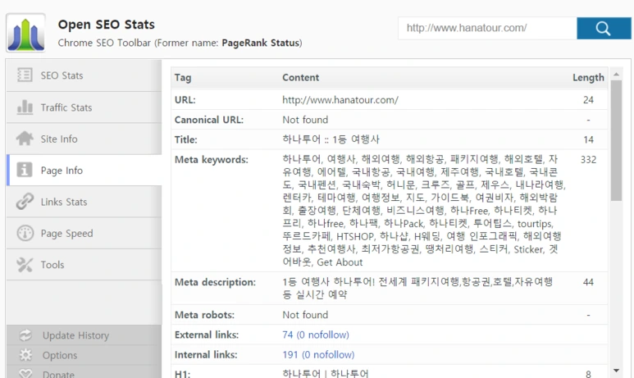
Task: Click the blue magnifier search button
Action: [604, 29]
